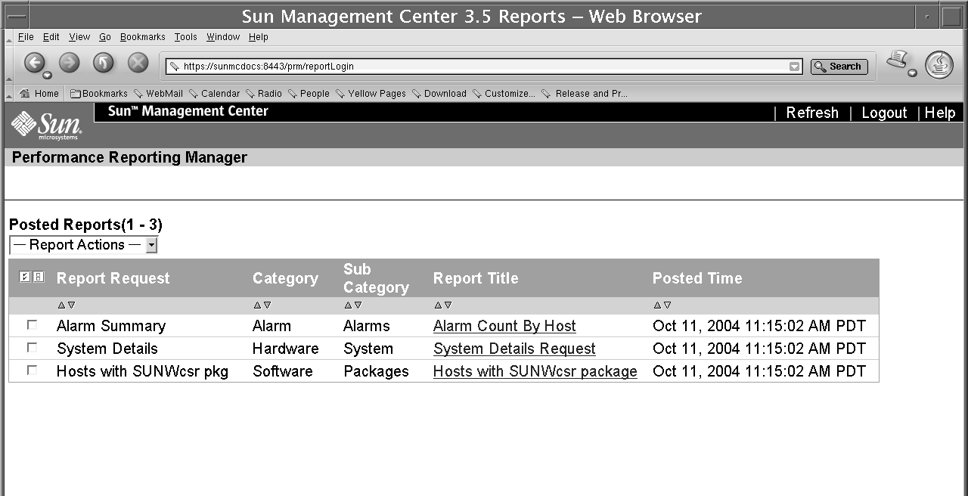Click the Alarm Summary report request cell
This screenshot has height=496, width=968.
tap(111, 326)
